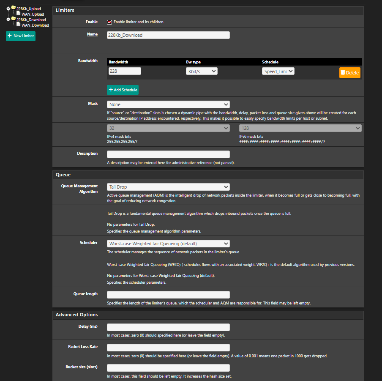Open the Scheduler dropdown

(168, 244)
